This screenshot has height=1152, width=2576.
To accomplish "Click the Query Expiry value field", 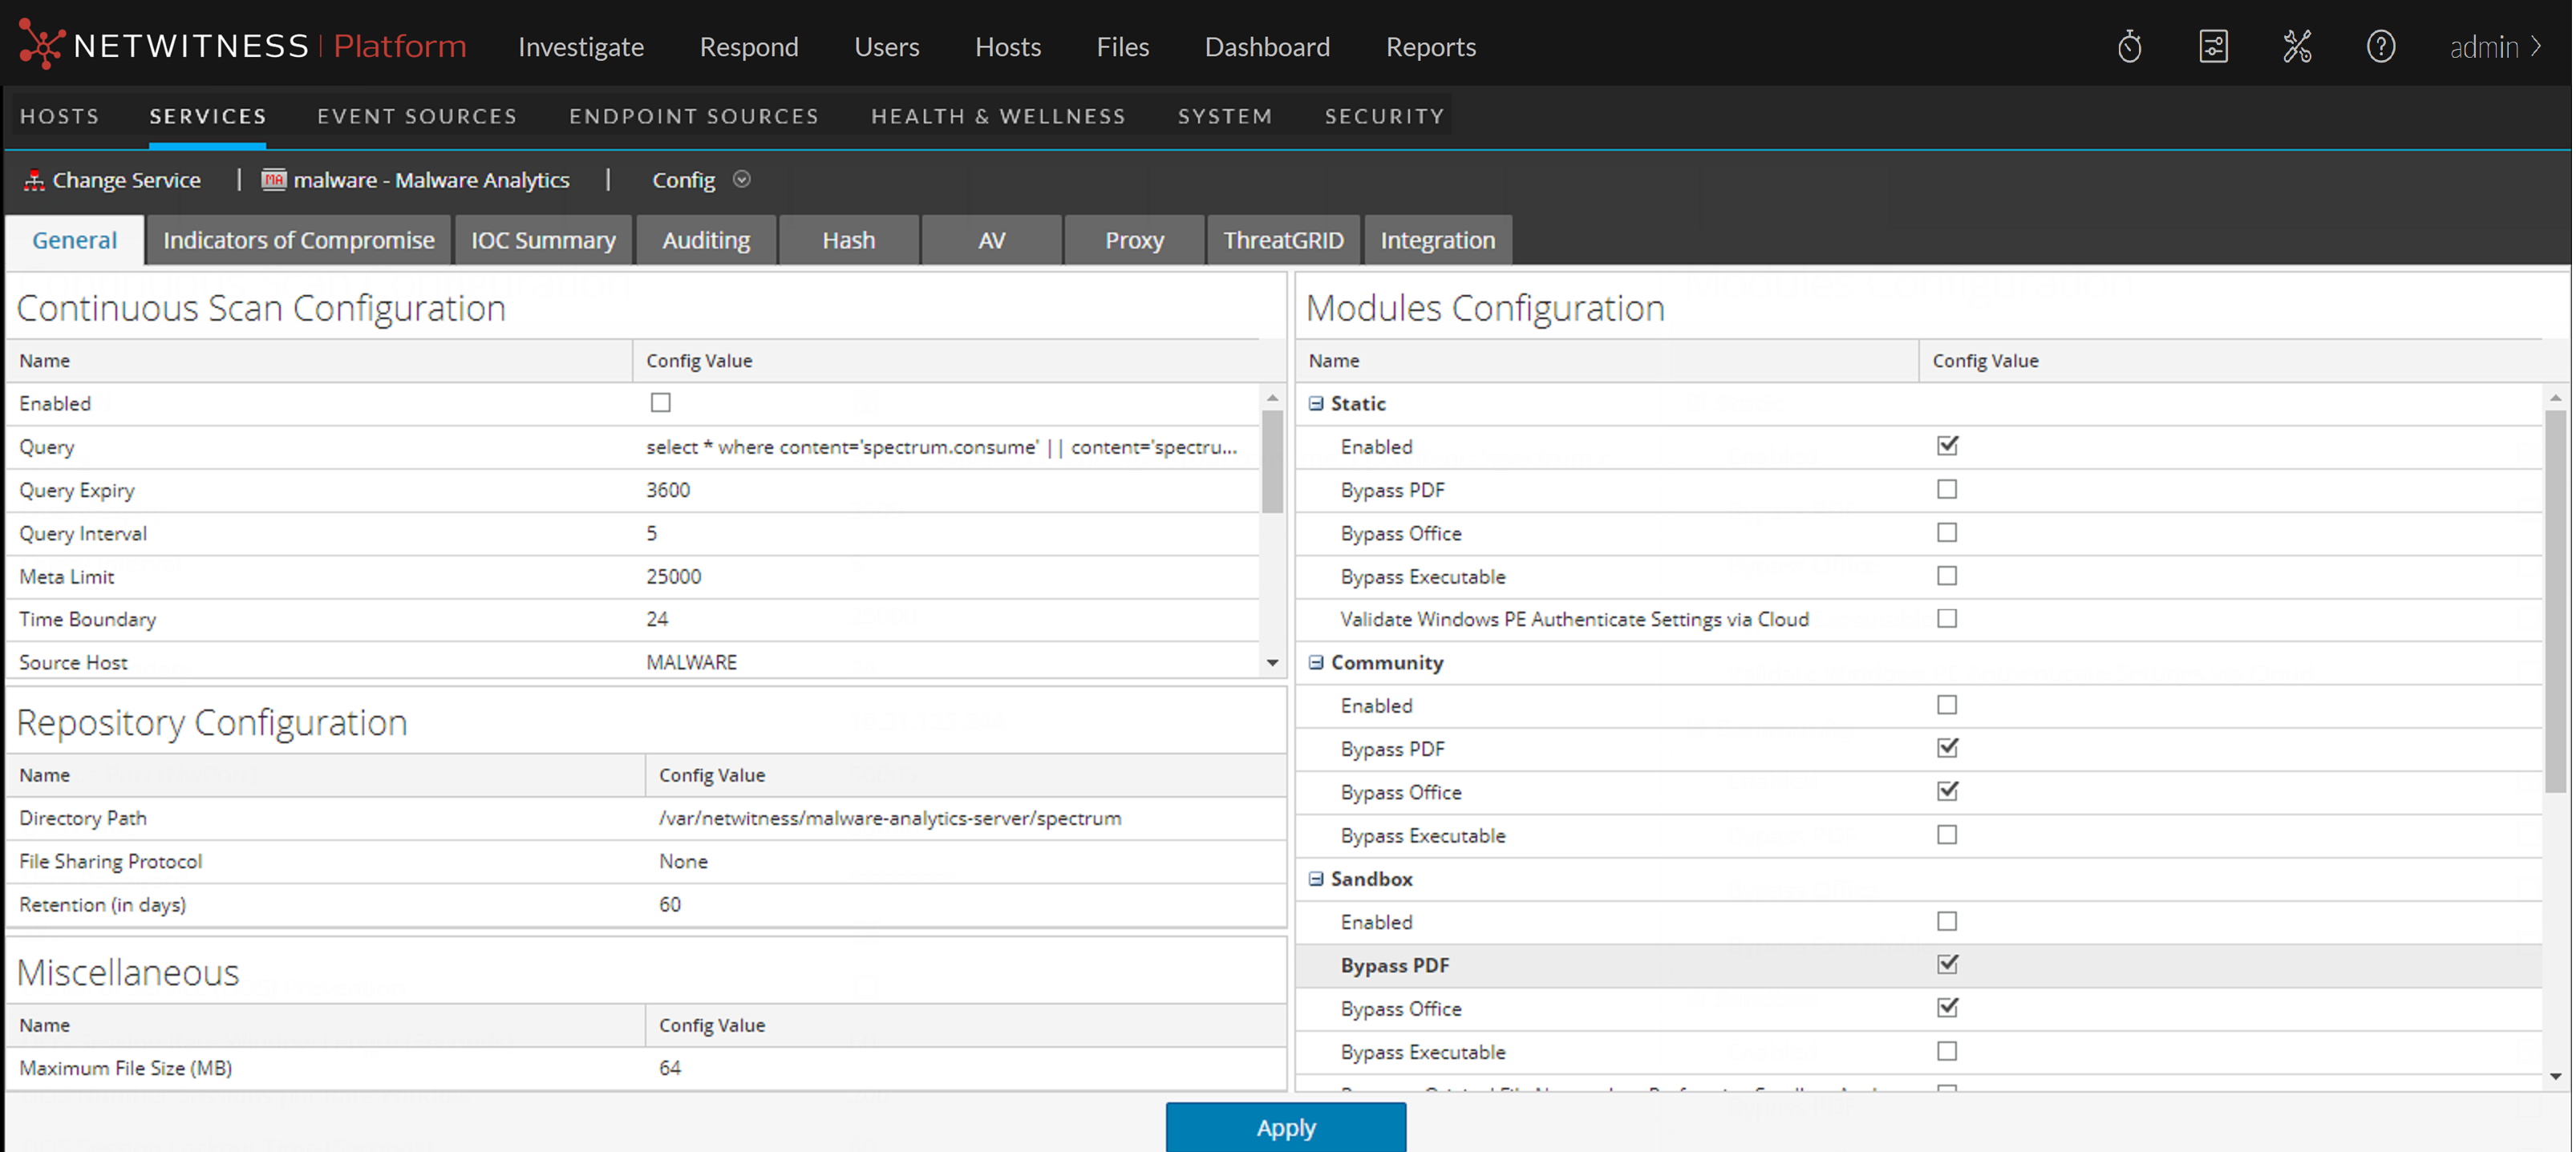I will [x=668, y=490].
